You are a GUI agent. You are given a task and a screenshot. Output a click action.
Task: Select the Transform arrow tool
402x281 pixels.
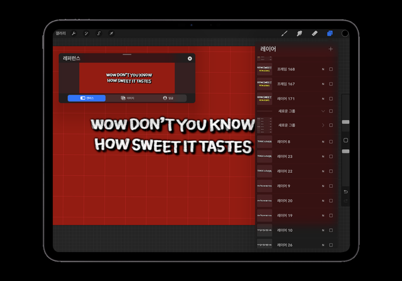click(x=111, y=33)
